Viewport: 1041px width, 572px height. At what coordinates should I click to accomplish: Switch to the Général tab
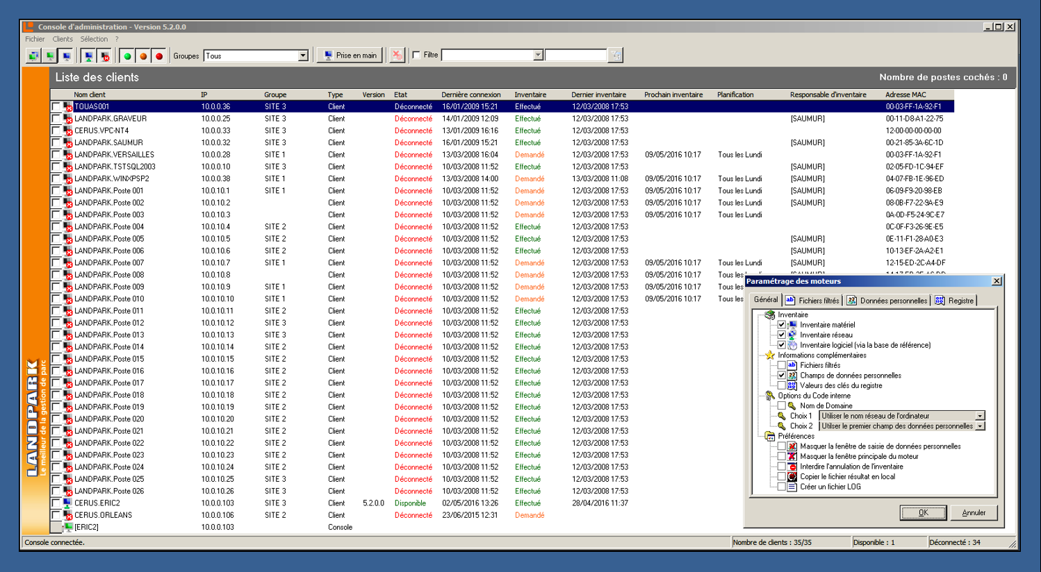coord(766,300)
